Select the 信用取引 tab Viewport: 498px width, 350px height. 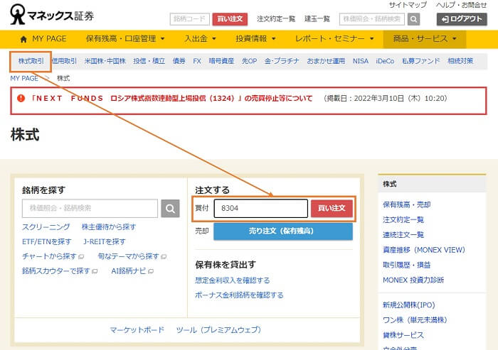click(x=65, y=61)
